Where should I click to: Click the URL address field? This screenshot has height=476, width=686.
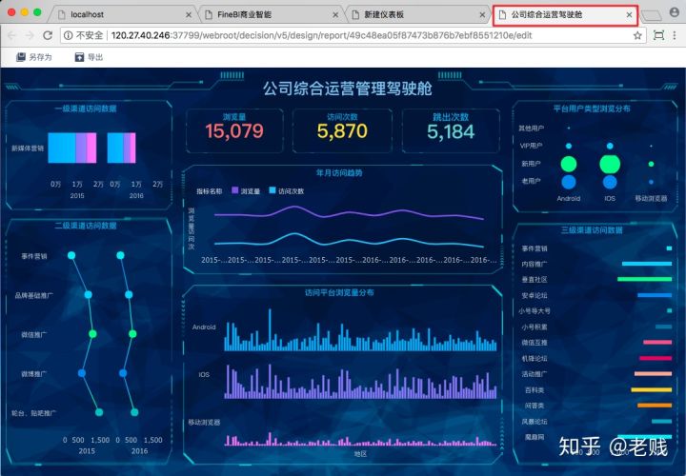click(353, 35)
